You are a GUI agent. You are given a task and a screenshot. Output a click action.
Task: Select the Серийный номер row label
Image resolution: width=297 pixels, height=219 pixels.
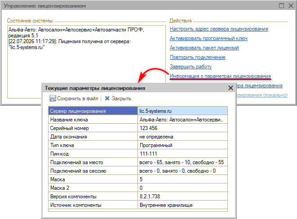(x=93, y=128)
